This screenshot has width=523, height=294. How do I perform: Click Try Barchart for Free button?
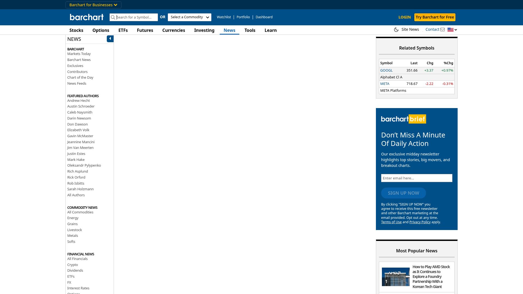pos(435,17)
